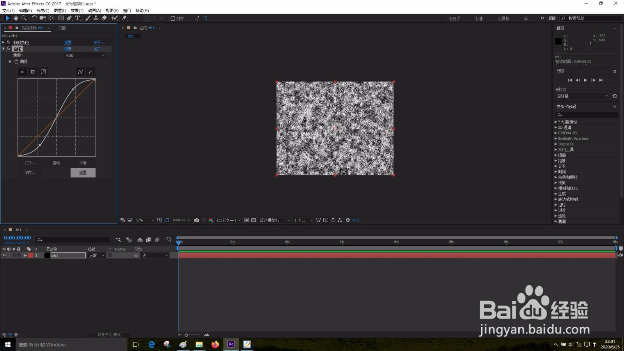624x351 pixels.
Task: Open the 通道 RGB channel dropdown
Action: click(85, 55)
